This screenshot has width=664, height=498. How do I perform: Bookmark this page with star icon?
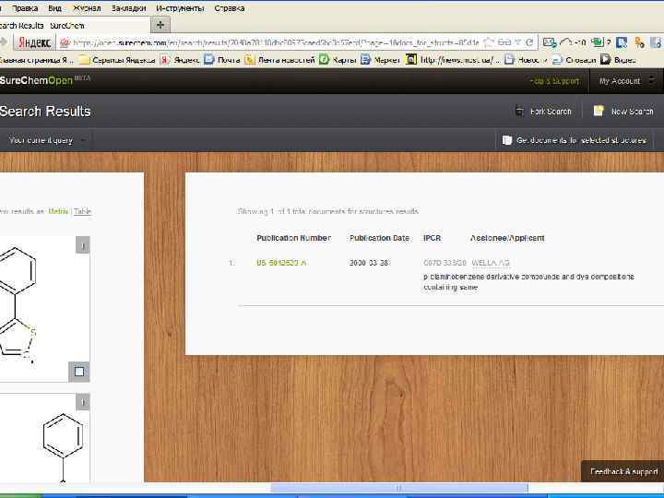pos(489,42)
